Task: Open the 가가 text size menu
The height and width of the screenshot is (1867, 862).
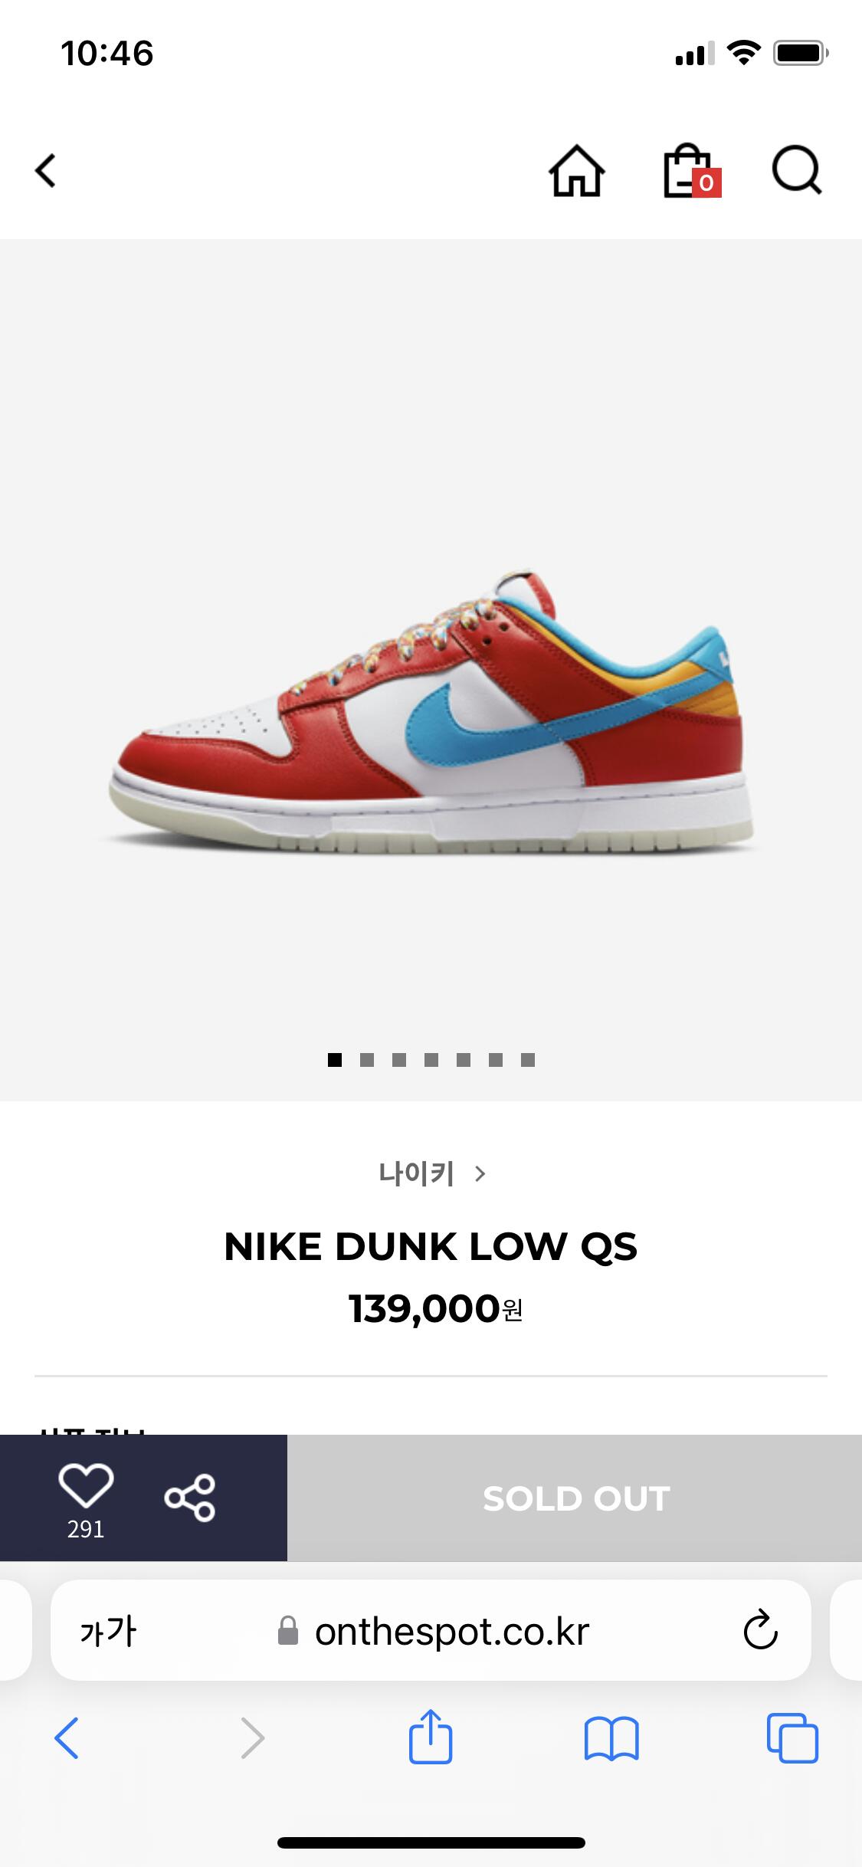Action: point(108,1630)
